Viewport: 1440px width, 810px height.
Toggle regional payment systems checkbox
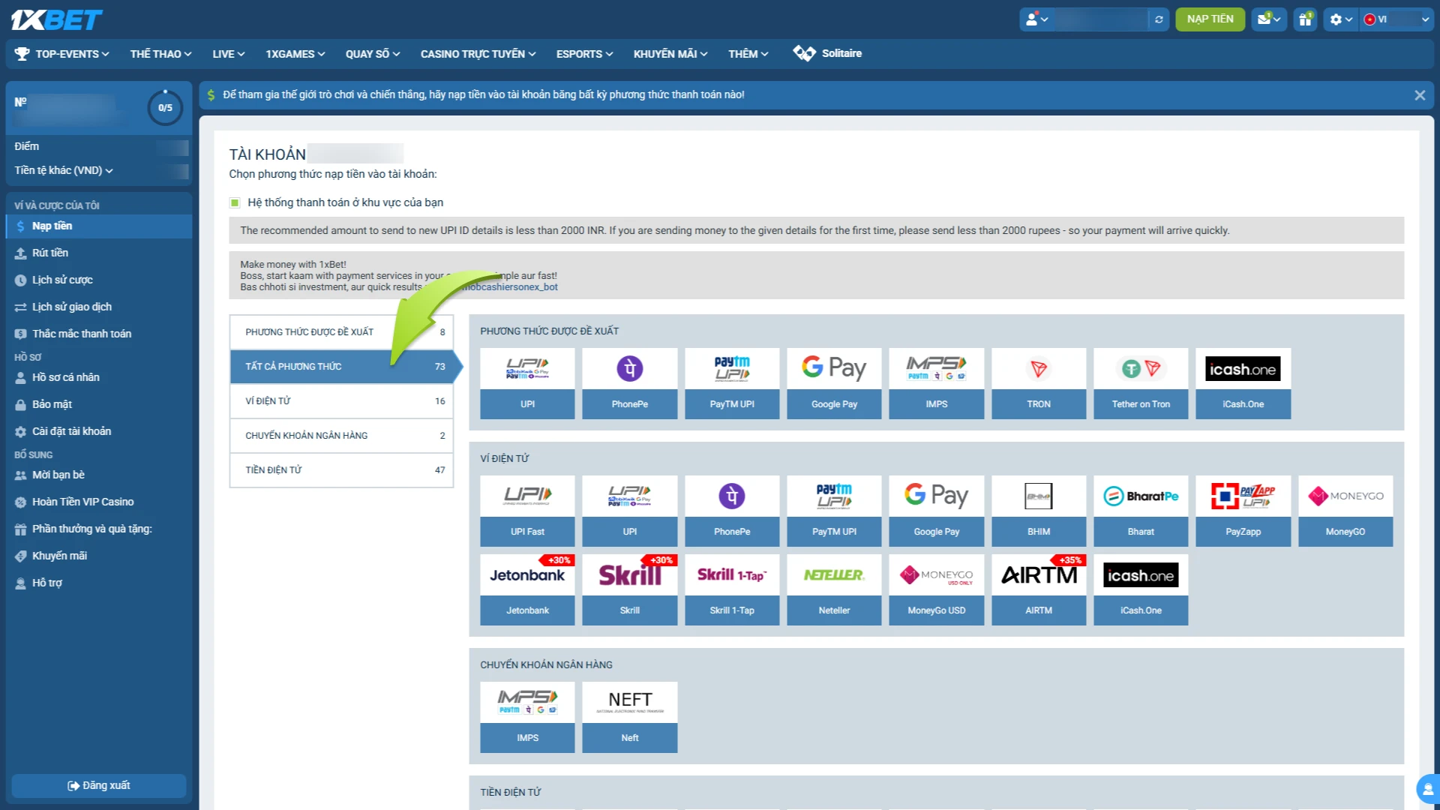235,202
